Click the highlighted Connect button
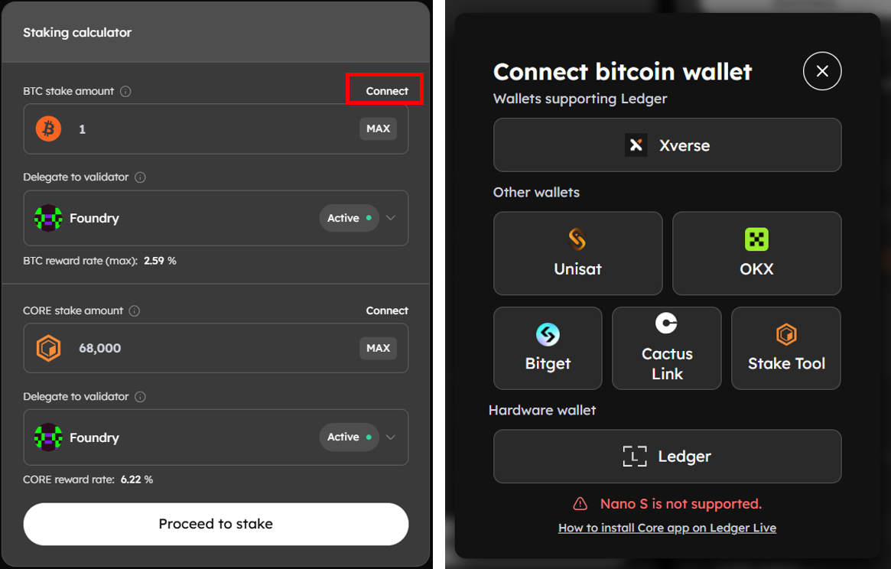 click(385, 89)
